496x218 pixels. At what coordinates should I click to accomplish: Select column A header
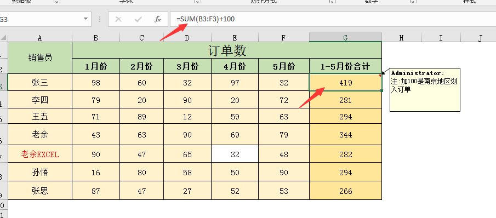point(40,38)
